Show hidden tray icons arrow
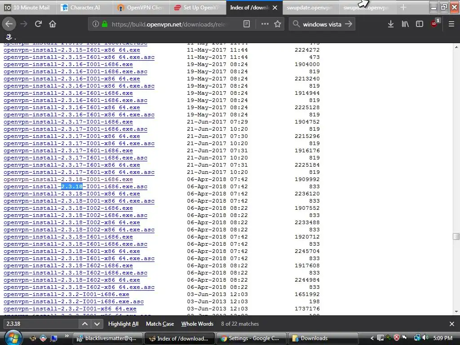This screenshot has height=345, width=460. (x=372, y=338)
